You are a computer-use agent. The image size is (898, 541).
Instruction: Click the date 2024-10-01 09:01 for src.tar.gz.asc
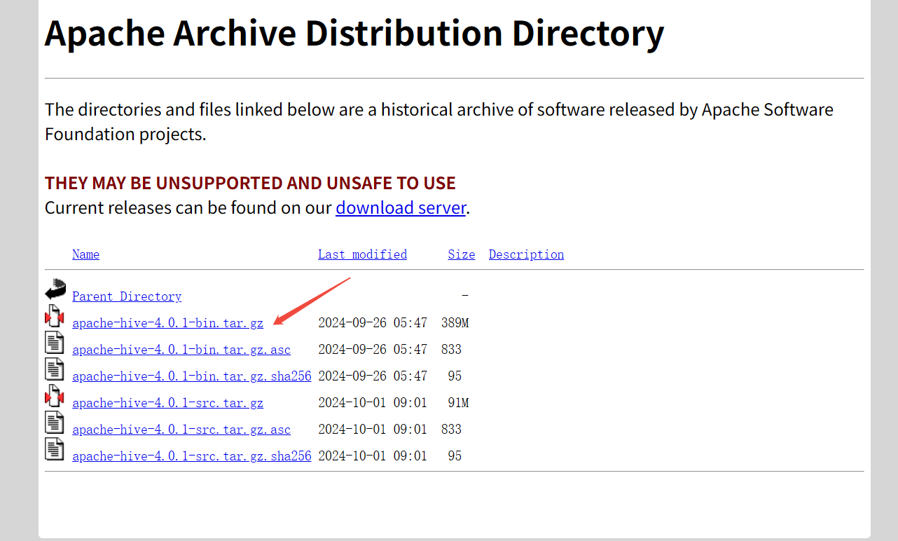tap(373, 430)
